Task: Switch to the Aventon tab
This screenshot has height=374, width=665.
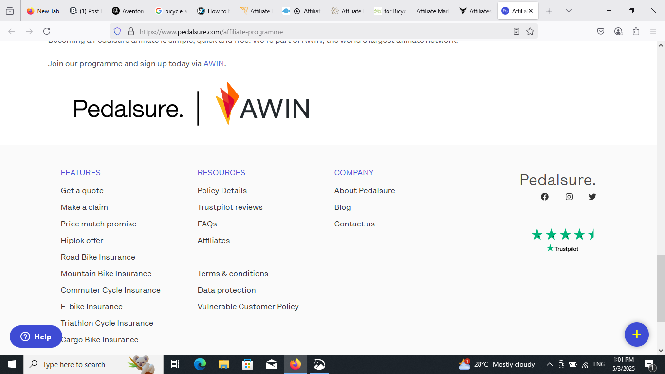Action: 128,11
